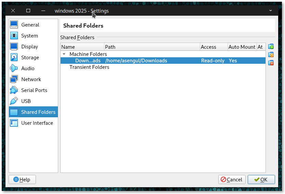Click the At column header
The height and width of the screenshot is (194, 285).
tap(261, 47)
